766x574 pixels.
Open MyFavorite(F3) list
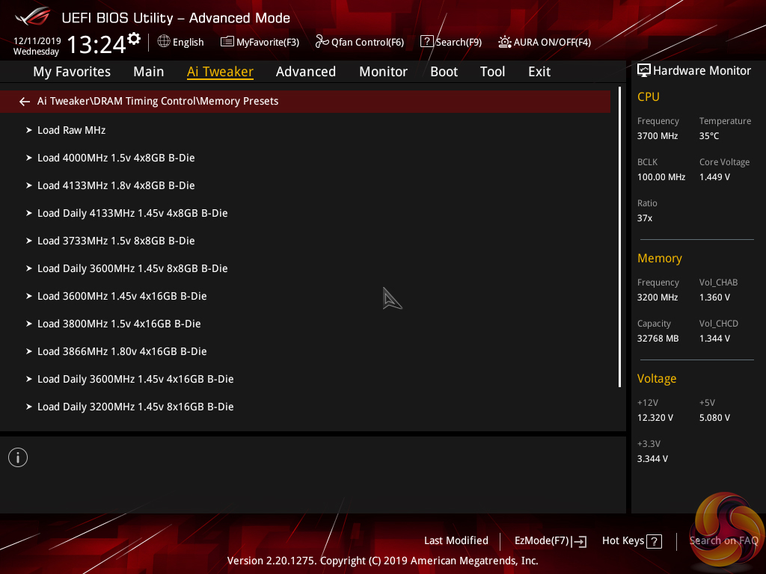[260, 42]
